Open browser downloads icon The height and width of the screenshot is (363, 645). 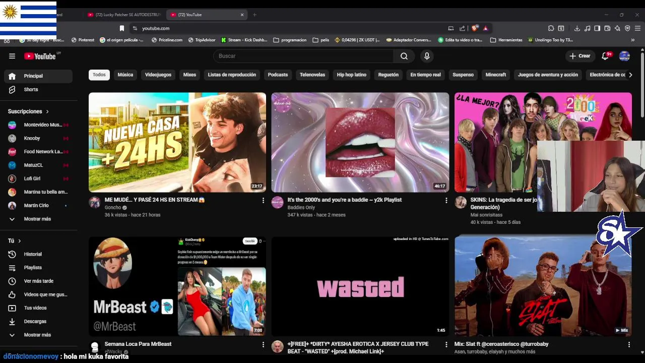click(x=577, y=28)
